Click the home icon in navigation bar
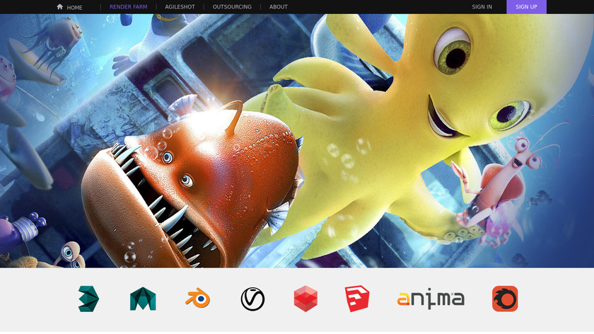The image size is (594, 334). point(59,6)
